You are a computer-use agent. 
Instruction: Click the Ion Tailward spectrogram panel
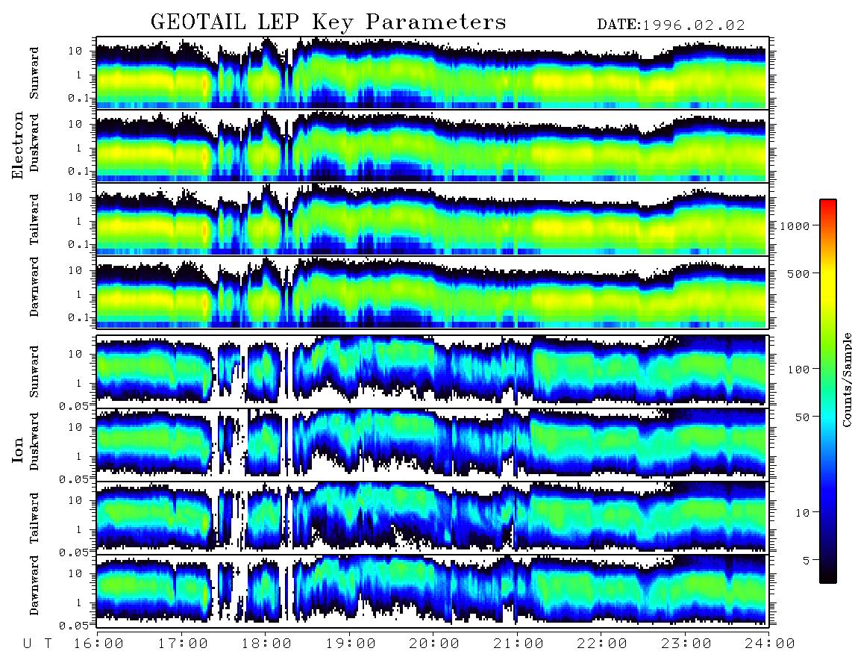pyautogui.click(x=433, y=518)
